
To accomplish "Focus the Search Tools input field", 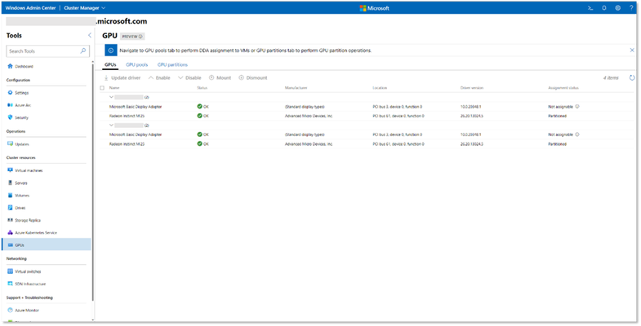I will [x=48, y=51].
